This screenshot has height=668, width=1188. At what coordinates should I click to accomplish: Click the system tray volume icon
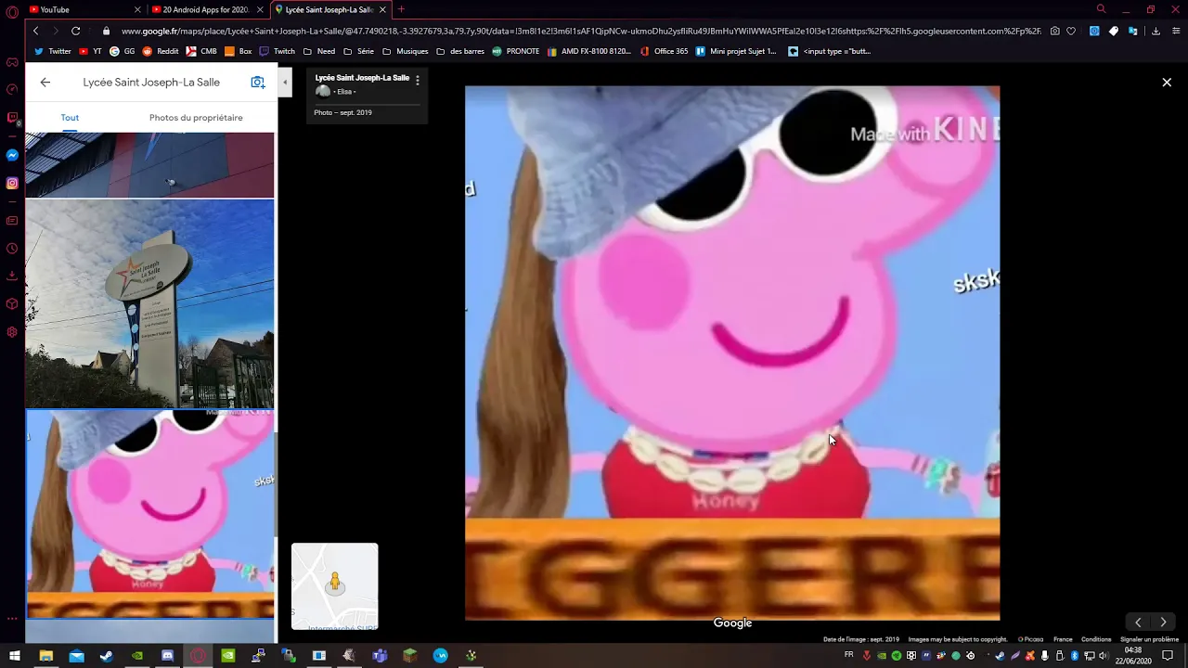(1103, 656)
